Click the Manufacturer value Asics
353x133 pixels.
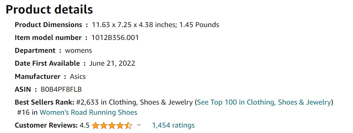[x=78, y=76]
